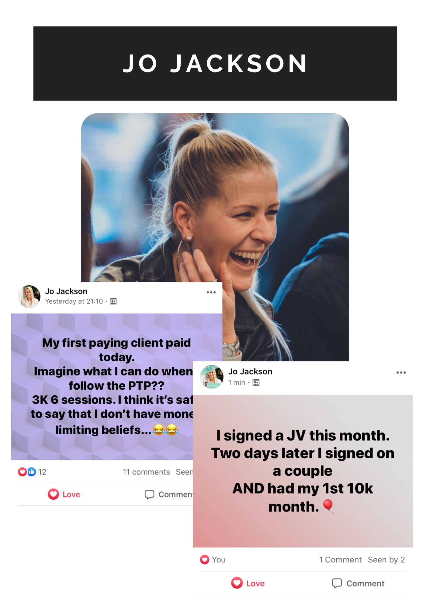
Task: Click the purple first paying client post image
Action: point(102,387)
